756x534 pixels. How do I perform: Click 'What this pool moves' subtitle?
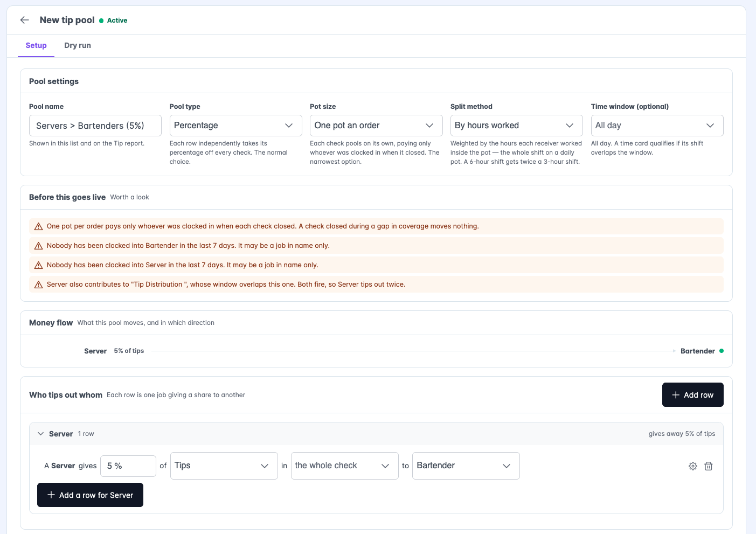[145, 323]
